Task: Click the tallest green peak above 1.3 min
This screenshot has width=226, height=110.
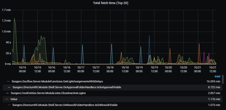Action: pos(14,19)
